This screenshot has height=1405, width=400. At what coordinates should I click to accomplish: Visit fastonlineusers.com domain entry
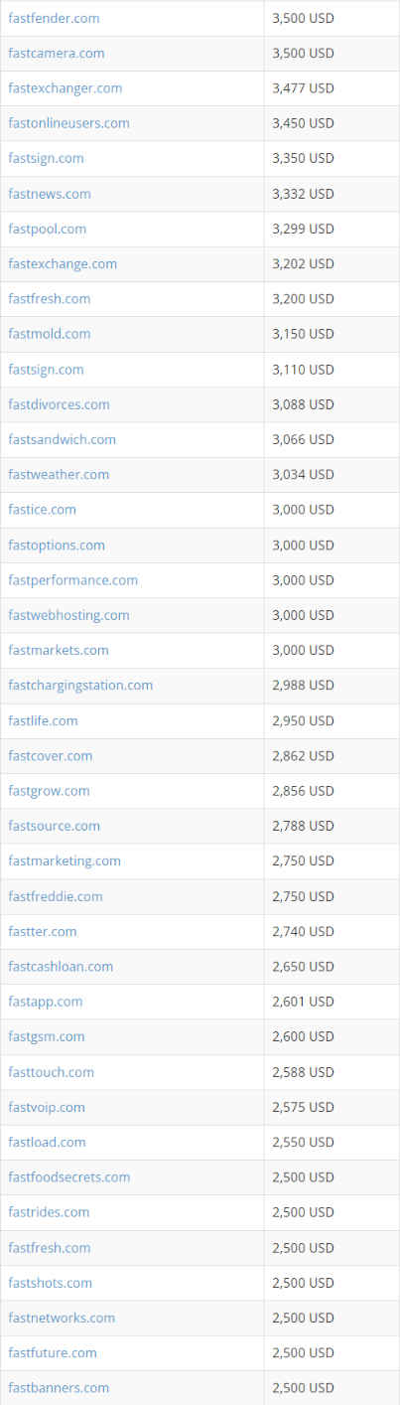pyautogui.click(x=68, y=123)
